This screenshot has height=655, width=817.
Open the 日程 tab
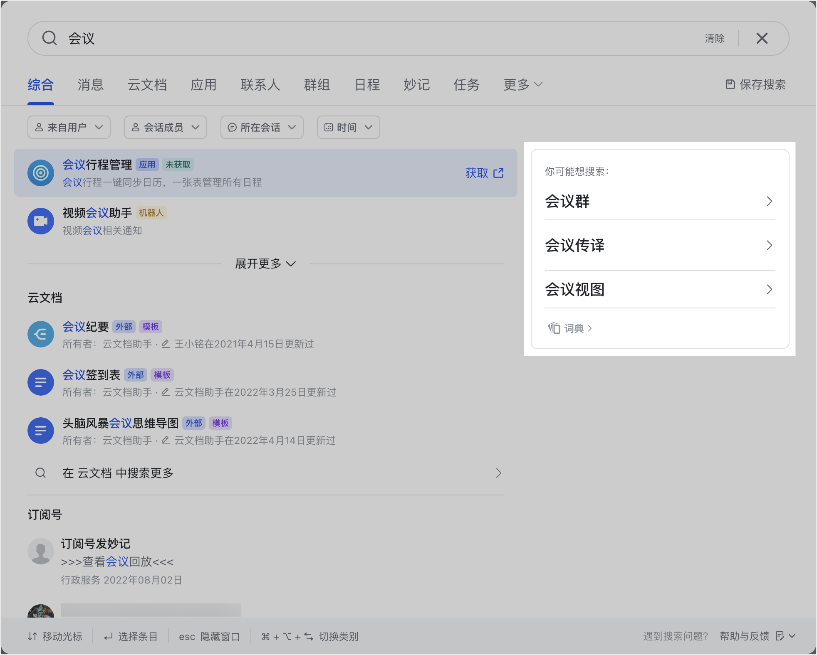(x=367, y=85)
